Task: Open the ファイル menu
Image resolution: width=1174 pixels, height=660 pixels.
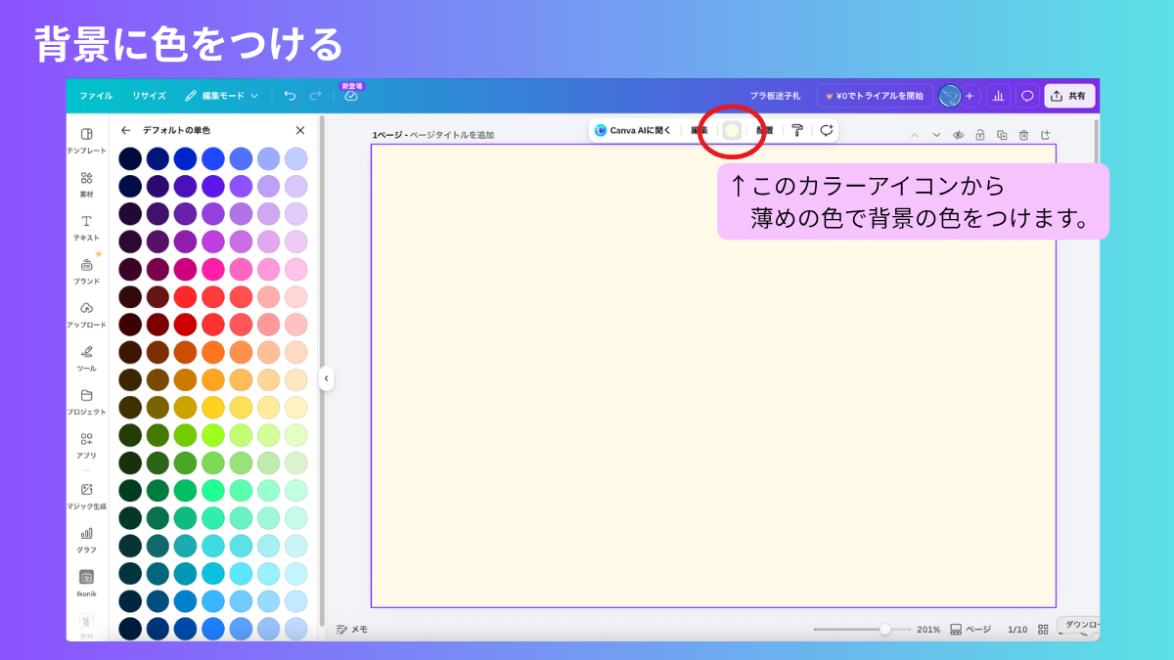Action: click(x=96, y=96)
